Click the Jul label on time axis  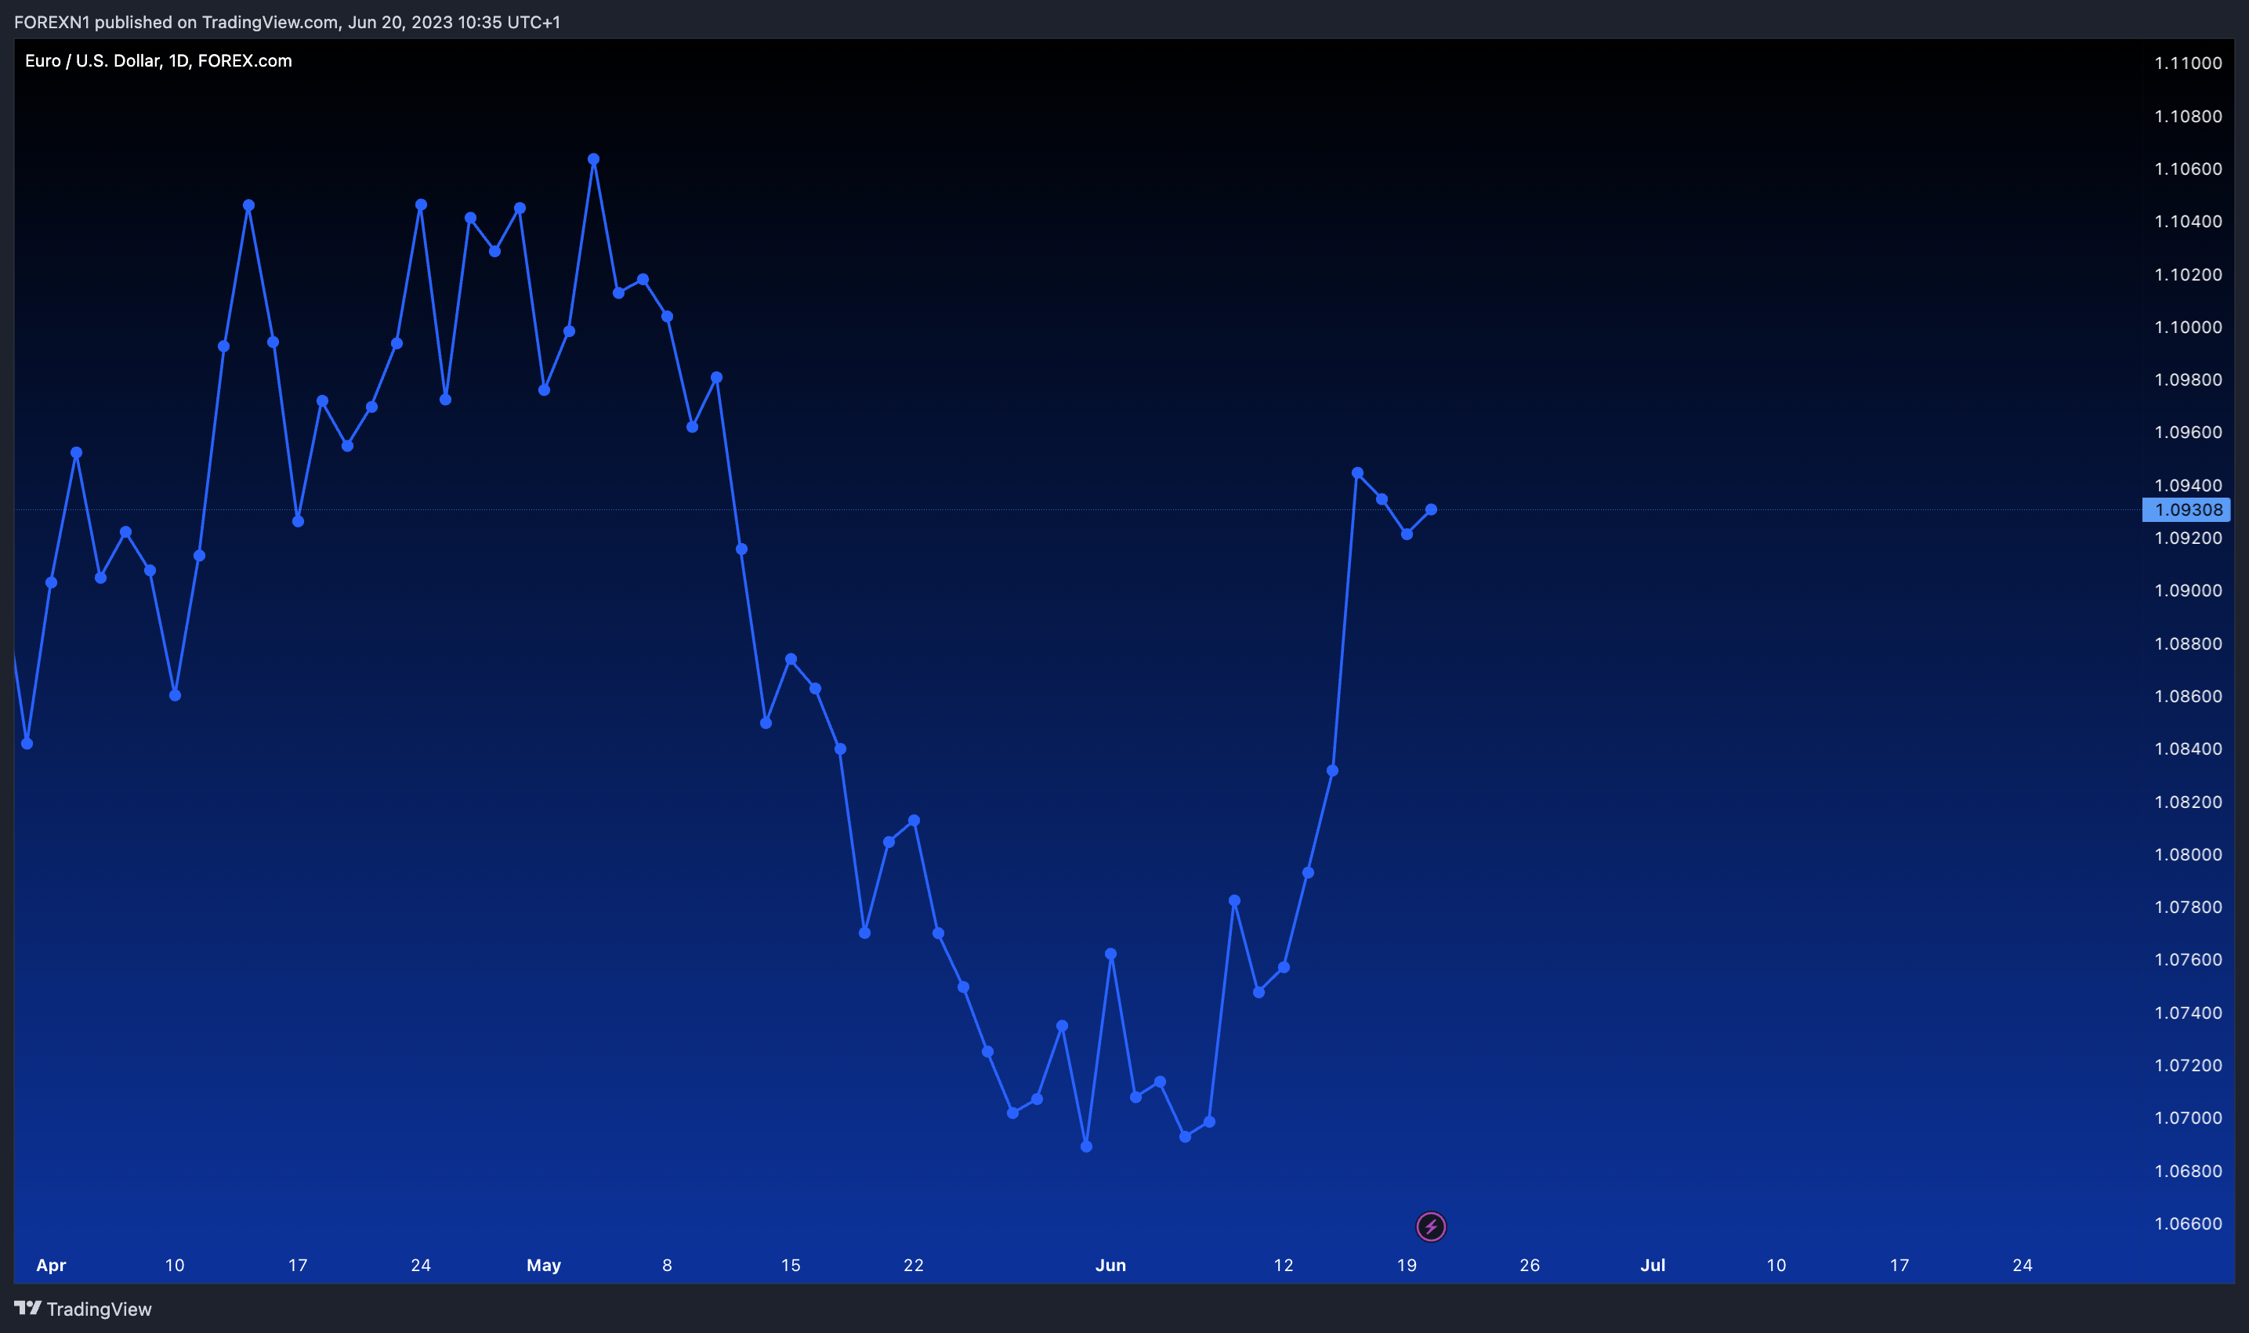point(1653,1265)
